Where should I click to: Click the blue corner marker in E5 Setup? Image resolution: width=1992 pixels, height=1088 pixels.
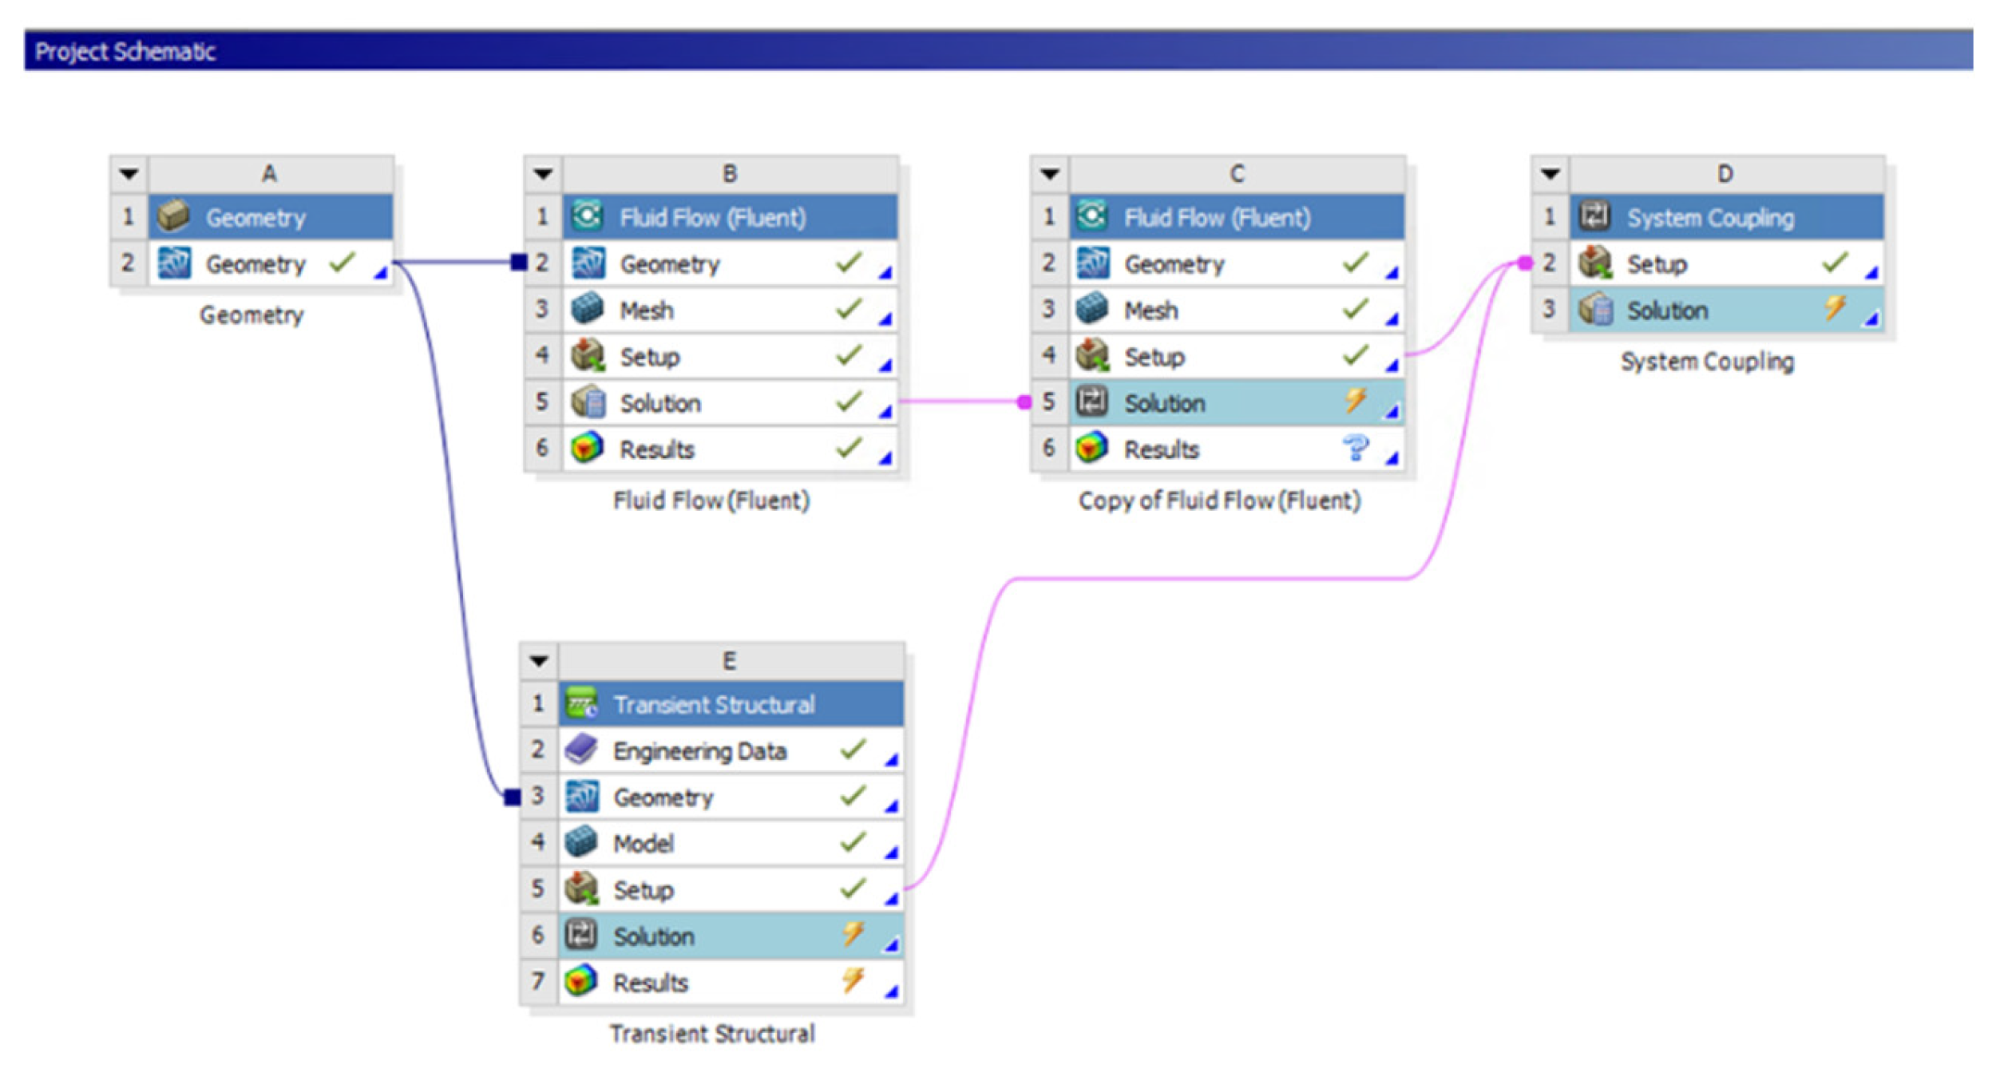(x=891, y=899)
